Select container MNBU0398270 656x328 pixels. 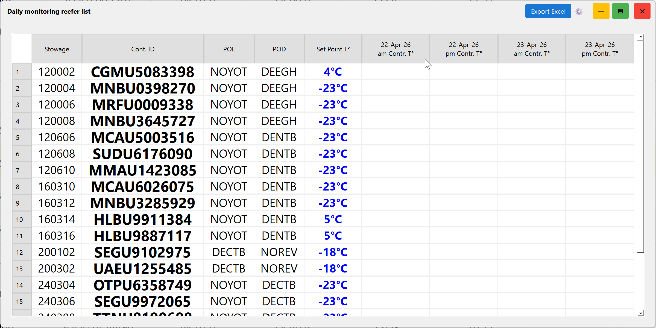point(143,88)
